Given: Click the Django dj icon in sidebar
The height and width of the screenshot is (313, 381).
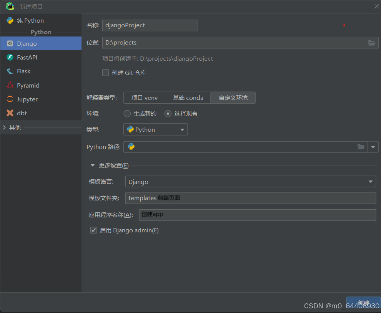Looking at the screenshot, I should [x=10, y=43].
